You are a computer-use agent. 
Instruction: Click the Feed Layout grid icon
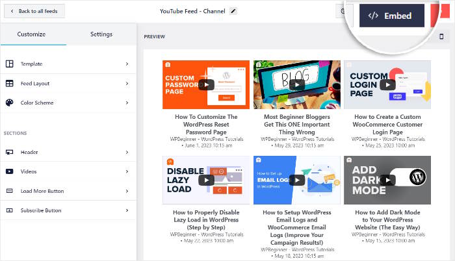(10, 83)
